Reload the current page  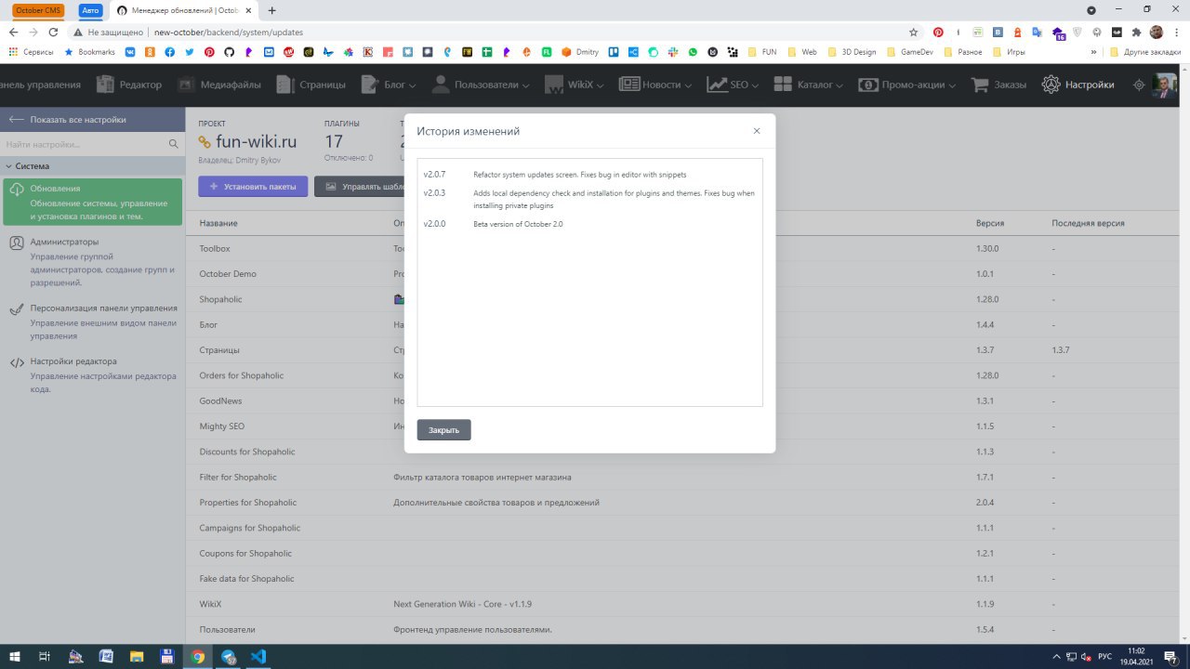53,32
